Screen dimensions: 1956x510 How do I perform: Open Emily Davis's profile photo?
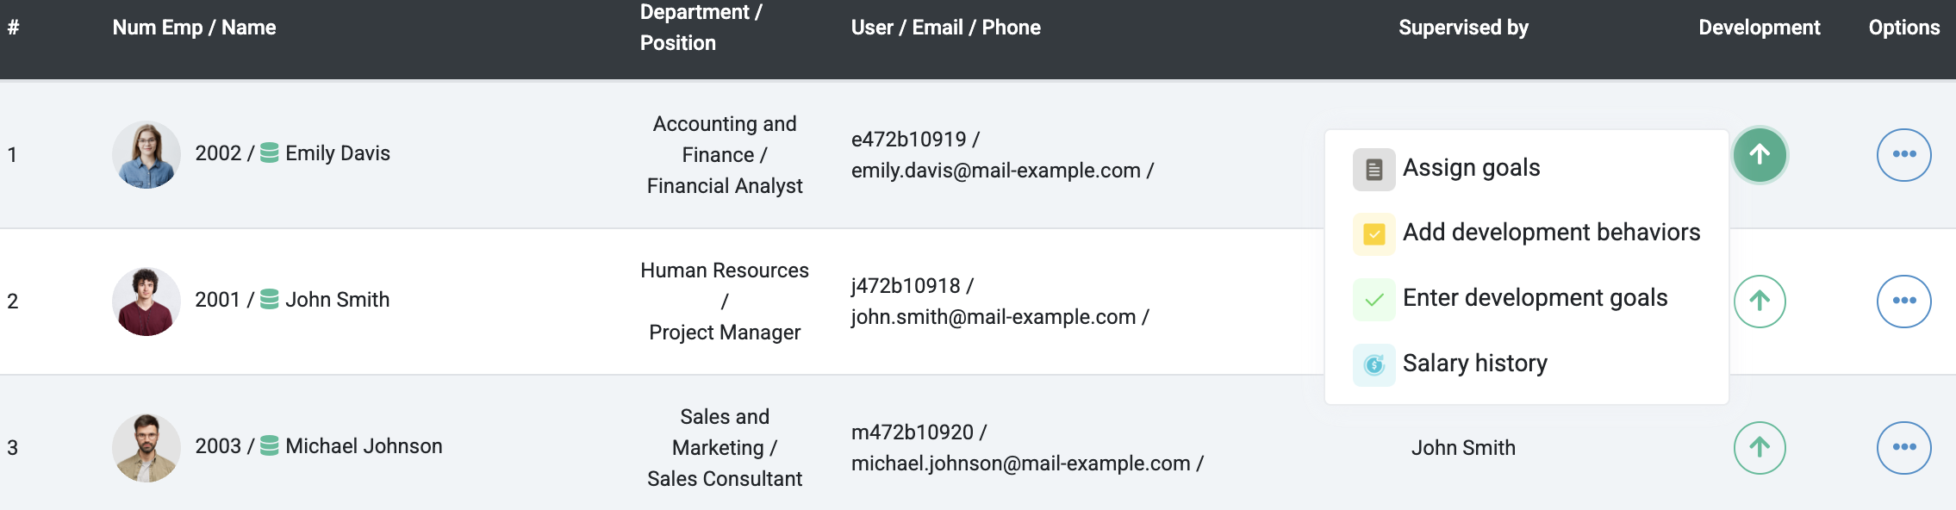click(x=146, y=155)
